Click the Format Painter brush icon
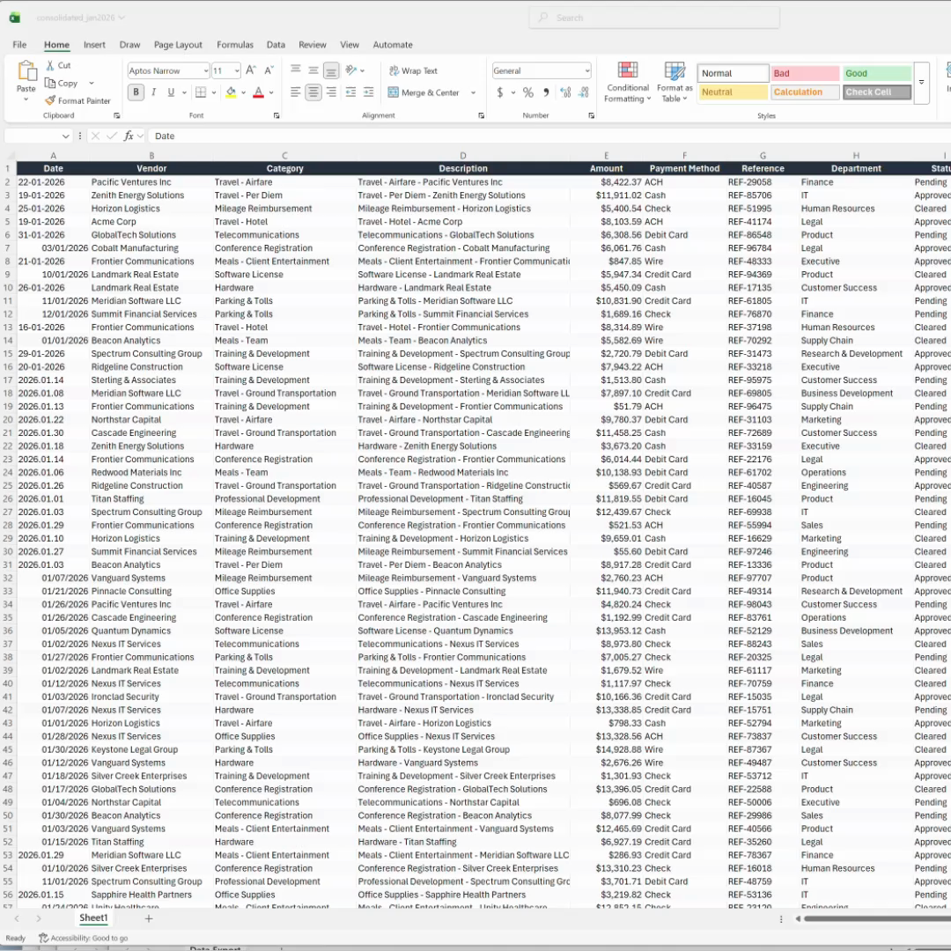951x951 pixels. pos(51,101)
